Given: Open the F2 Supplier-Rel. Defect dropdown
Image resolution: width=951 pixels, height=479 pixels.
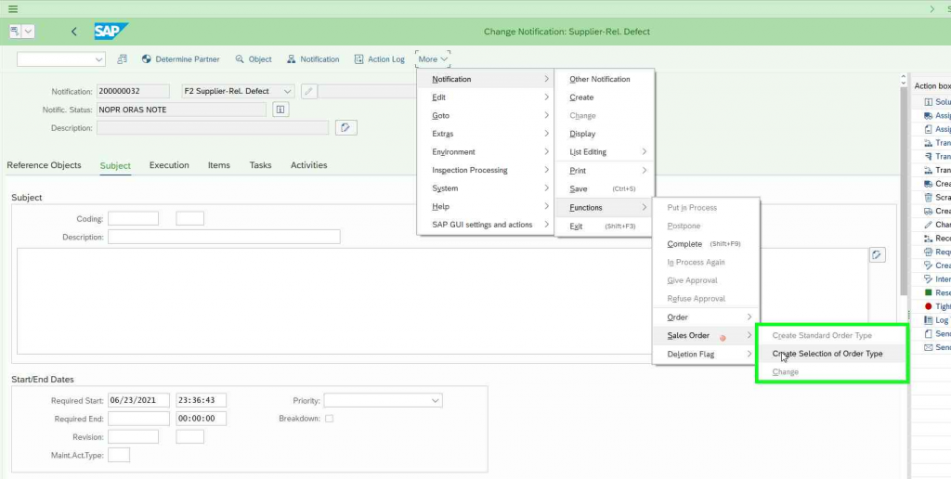Looking at the screenshot, I should click(x=239, y=92).
